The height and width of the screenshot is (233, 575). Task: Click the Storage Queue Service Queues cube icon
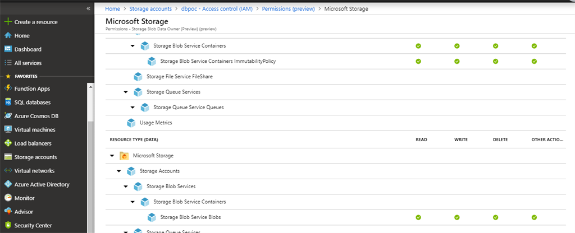pos(145,108)
